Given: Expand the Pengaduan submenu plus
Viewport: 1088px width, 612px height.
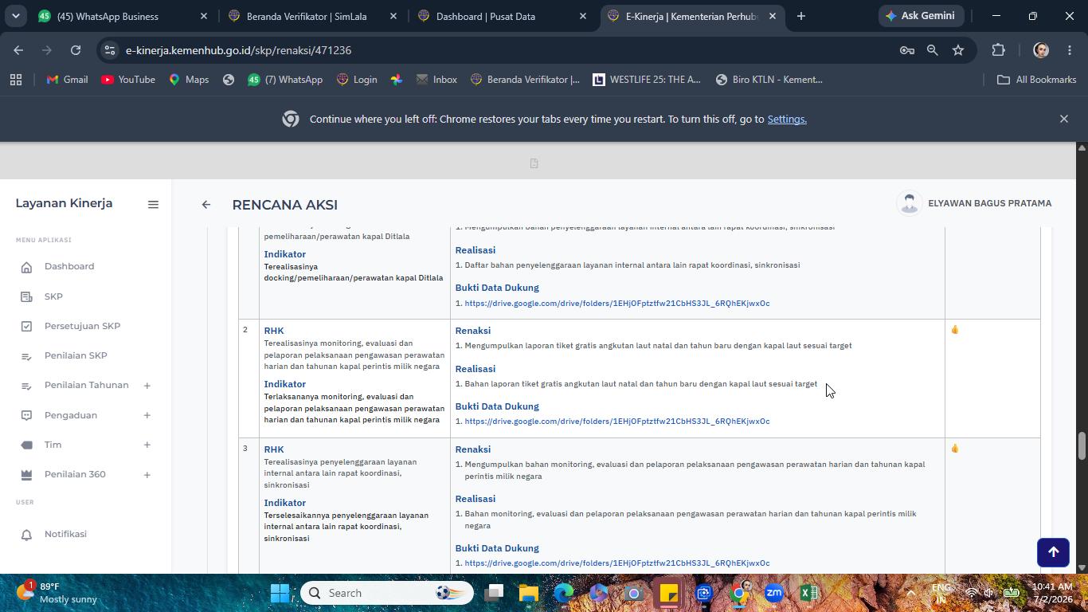Looking at the screenshot, I should [x=147, y=415].
